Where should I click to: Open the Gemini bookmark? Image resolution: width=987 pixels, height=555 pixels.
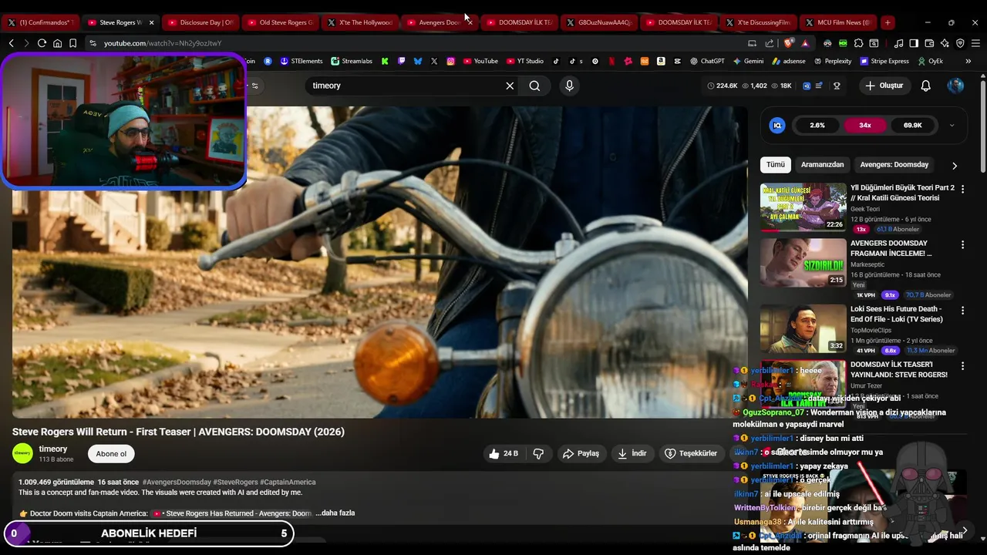point(748,61)
